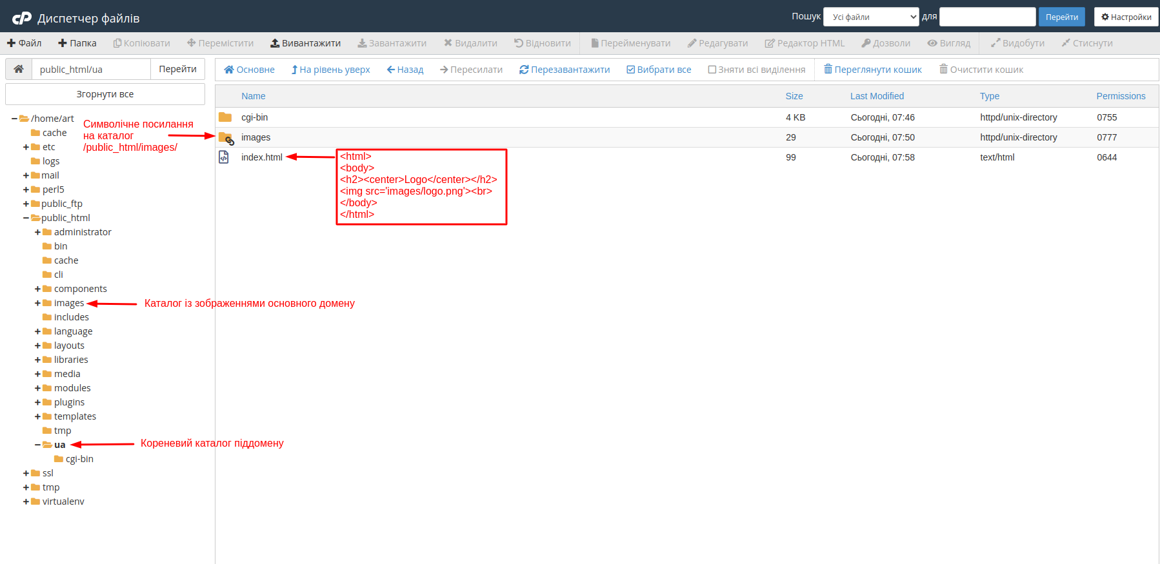Screen dimensions: 1160x564
Task: Click Reload (Перезавантажити) refresh icon
Action: [x=524, y=70]
